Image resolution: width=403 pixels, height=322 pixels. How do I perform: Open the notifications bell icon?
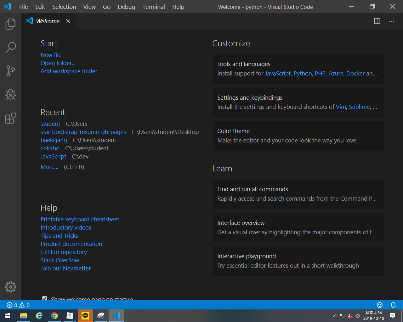point(393,305)
